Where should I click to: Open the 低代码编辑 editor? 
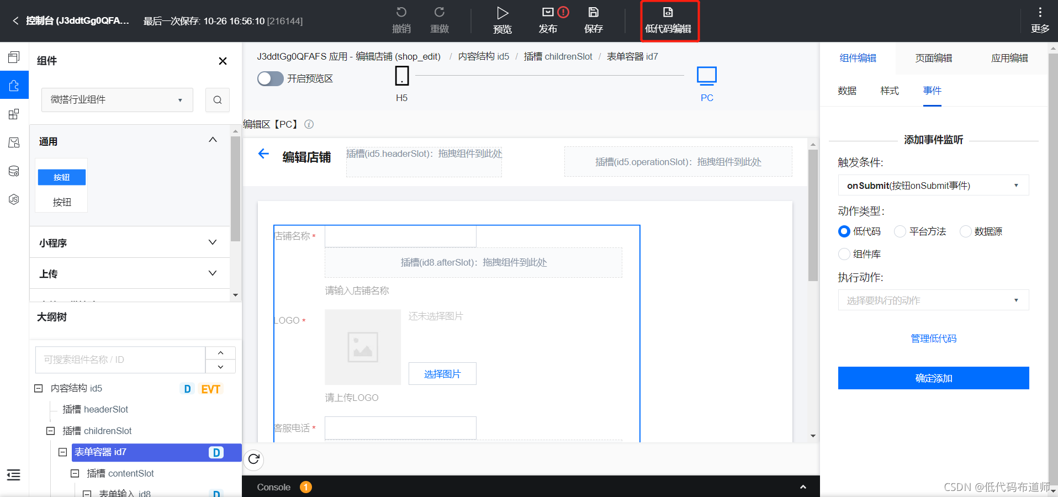point(669,21)
